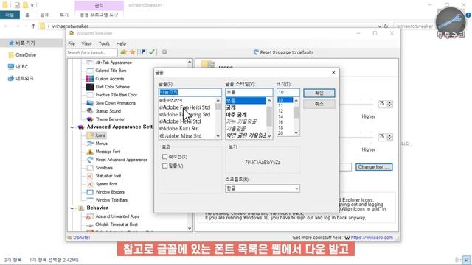
Task: Open Slow Down Animations tweak
Action: 115,103
